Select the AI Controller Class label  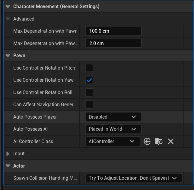coord(33,141)
